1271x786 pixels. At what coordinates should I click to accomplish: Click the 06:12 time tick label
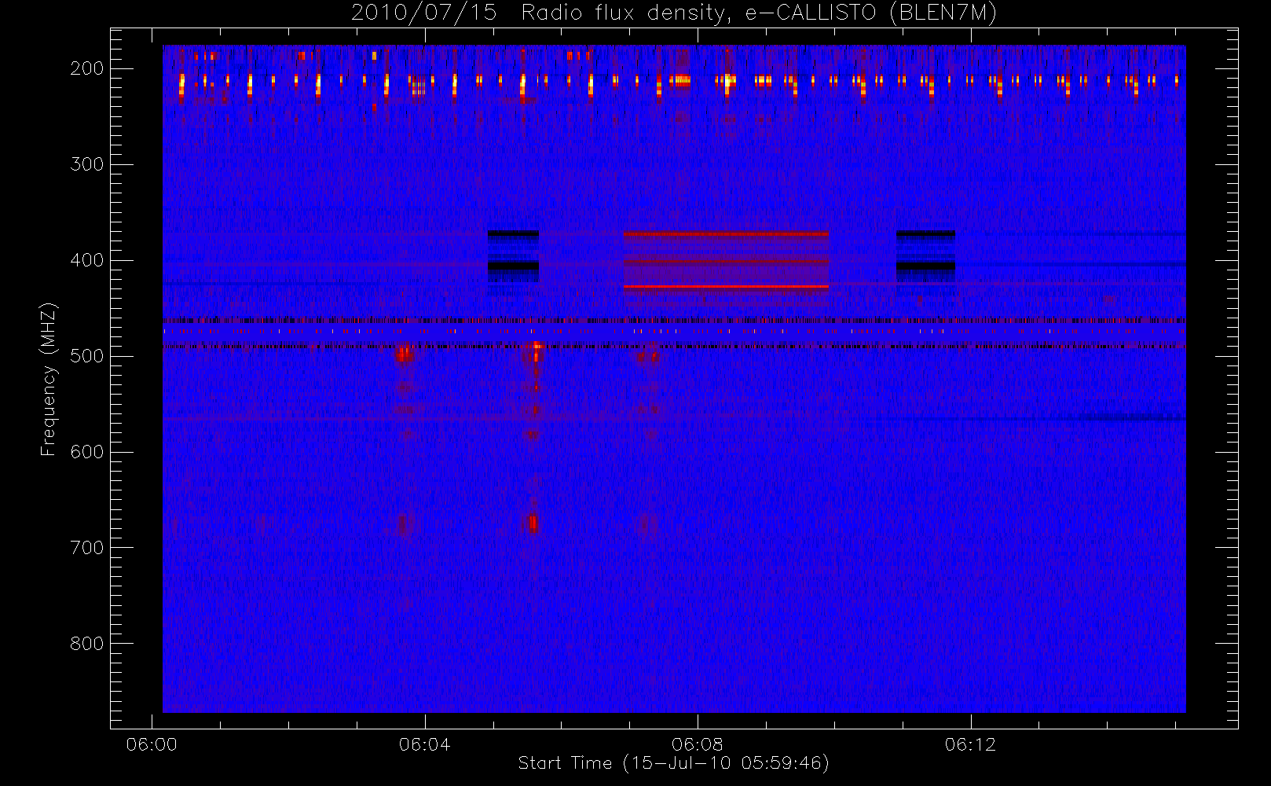click(971, 744)
